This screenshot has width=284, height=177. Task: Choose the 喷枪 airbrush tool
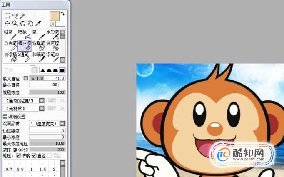[24, 35]
